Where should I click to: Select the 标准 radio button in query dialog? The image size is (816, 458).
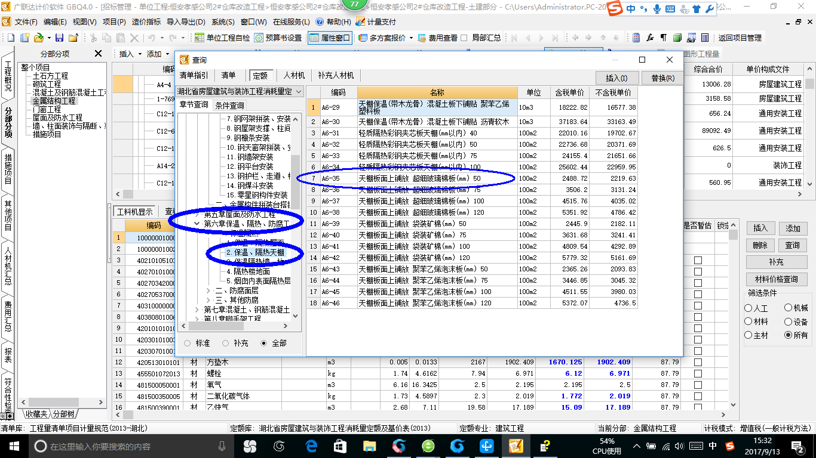tap(188, 343)
